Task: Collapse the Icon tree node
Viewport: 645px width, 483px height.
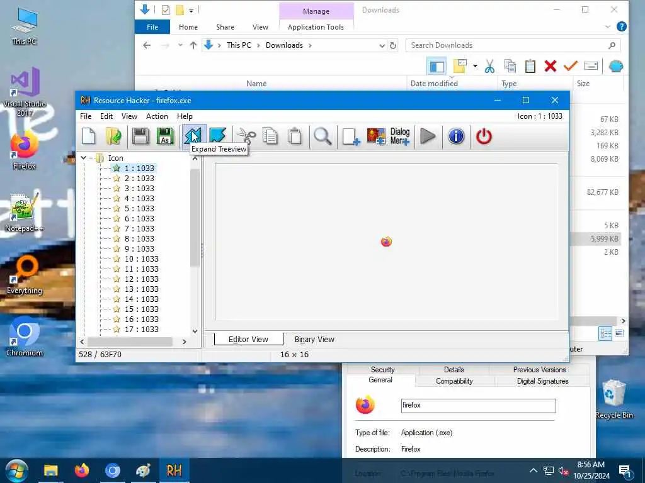Action: 84,158
